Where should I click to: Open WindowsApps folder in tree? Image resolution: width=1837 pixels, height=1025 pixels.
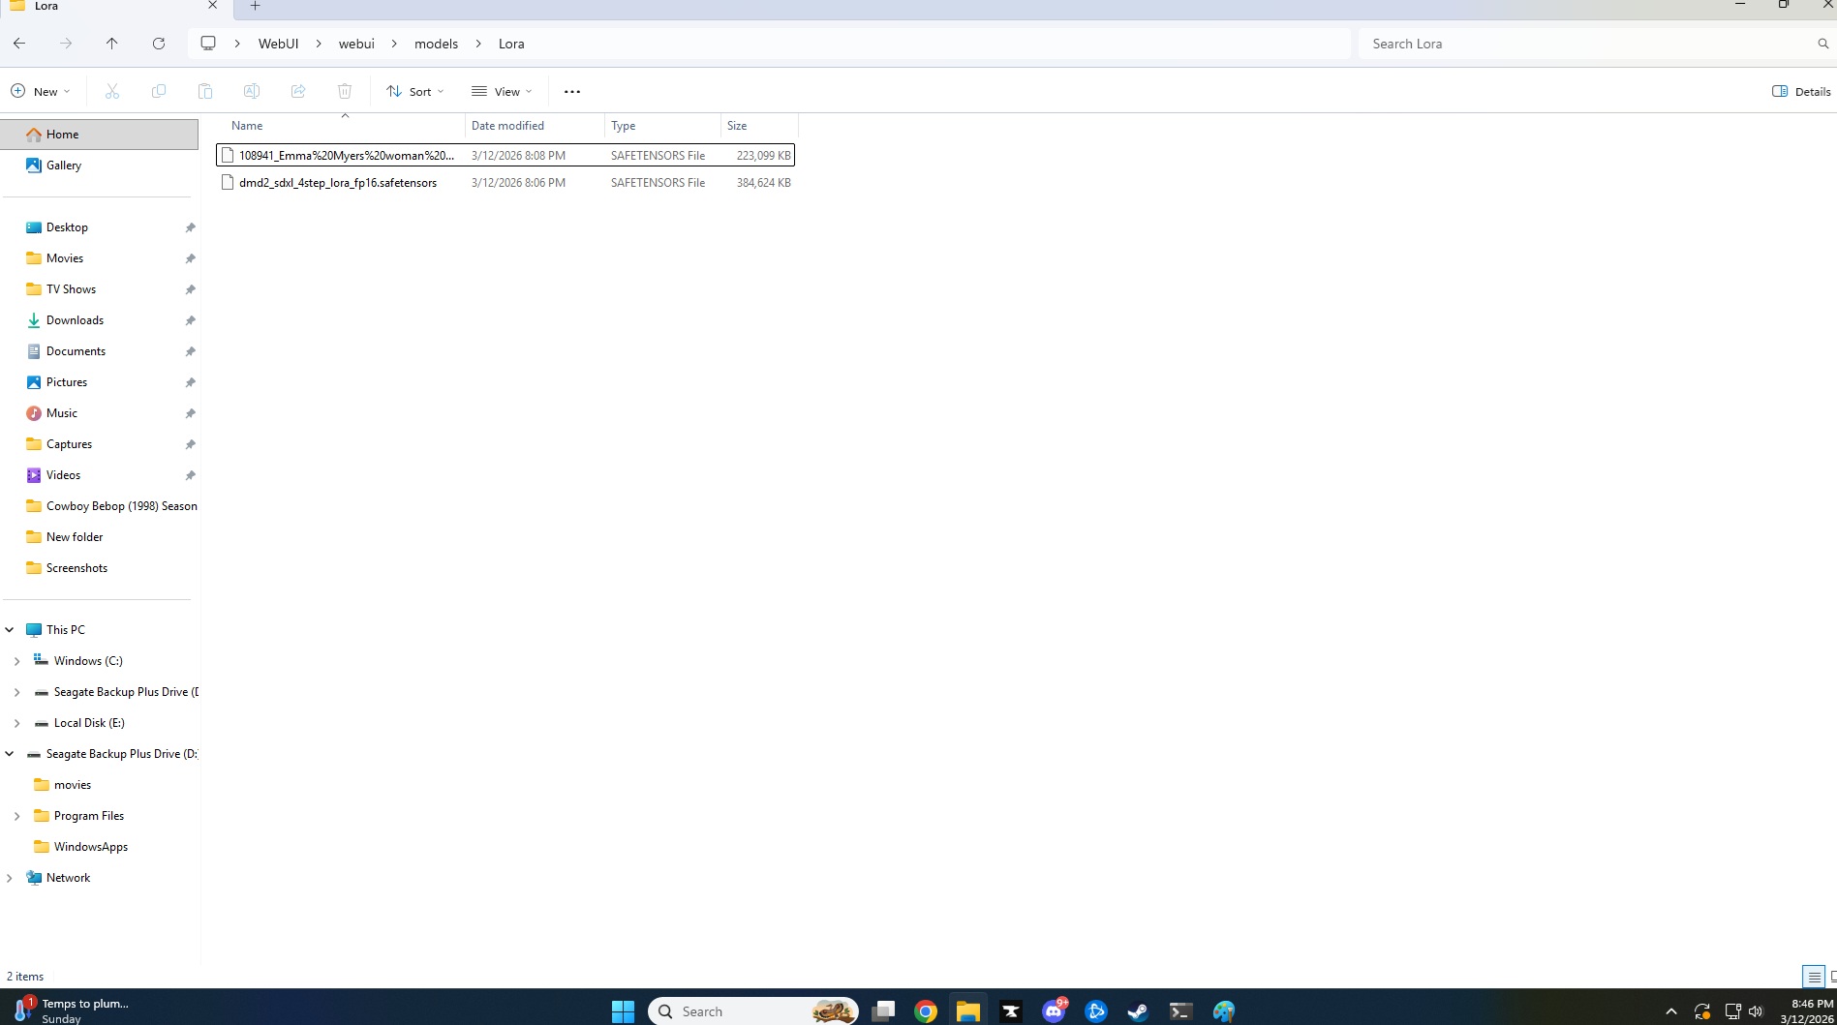pyautogui.click(x=99, y=847)
